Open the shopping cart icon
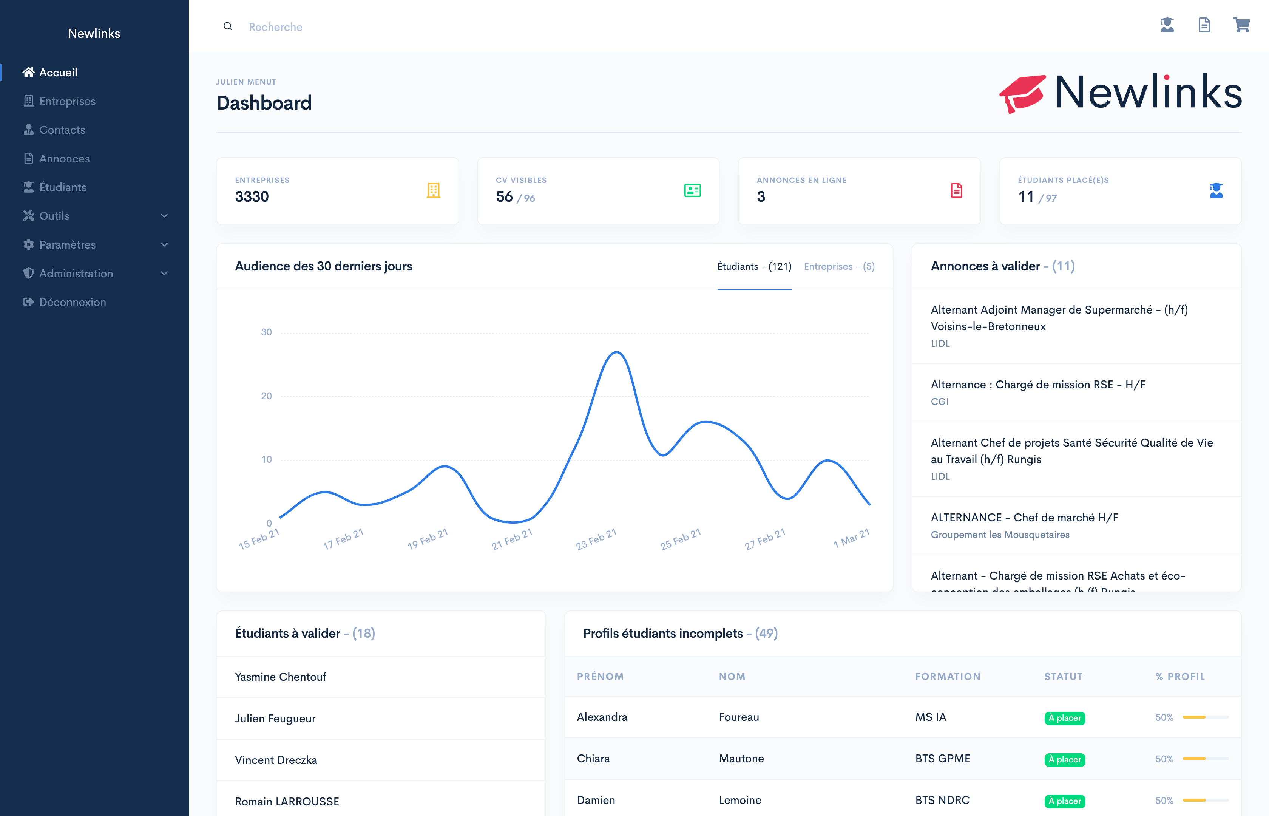The image size is (1269, 816). (x=1241, y=25)
